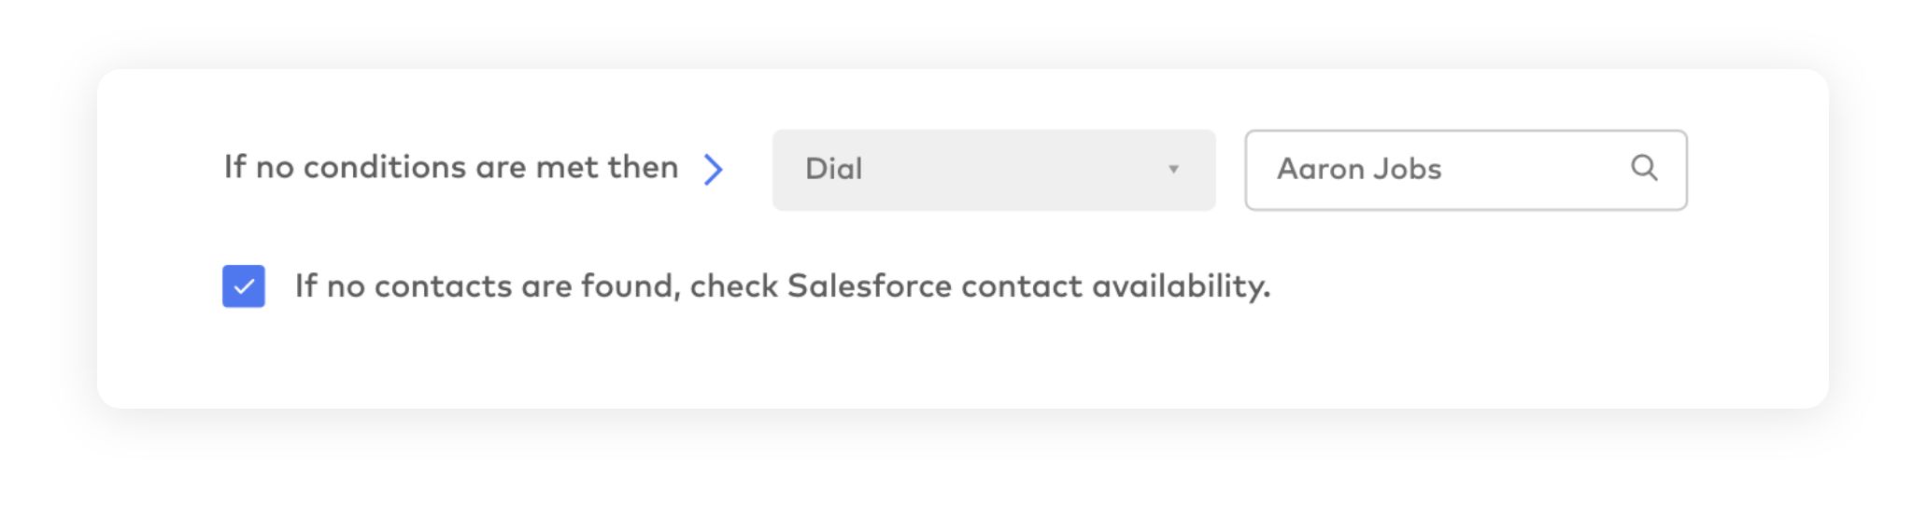Hit the search glass beside Aaron Jobs
The height and width of the screenshot is (515, 1913).
1644,168
